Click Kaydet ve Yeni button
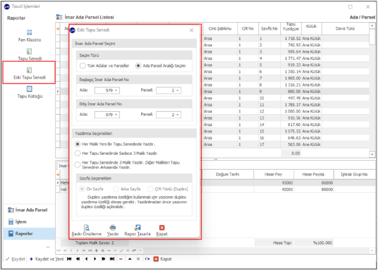 pos(46,259)
